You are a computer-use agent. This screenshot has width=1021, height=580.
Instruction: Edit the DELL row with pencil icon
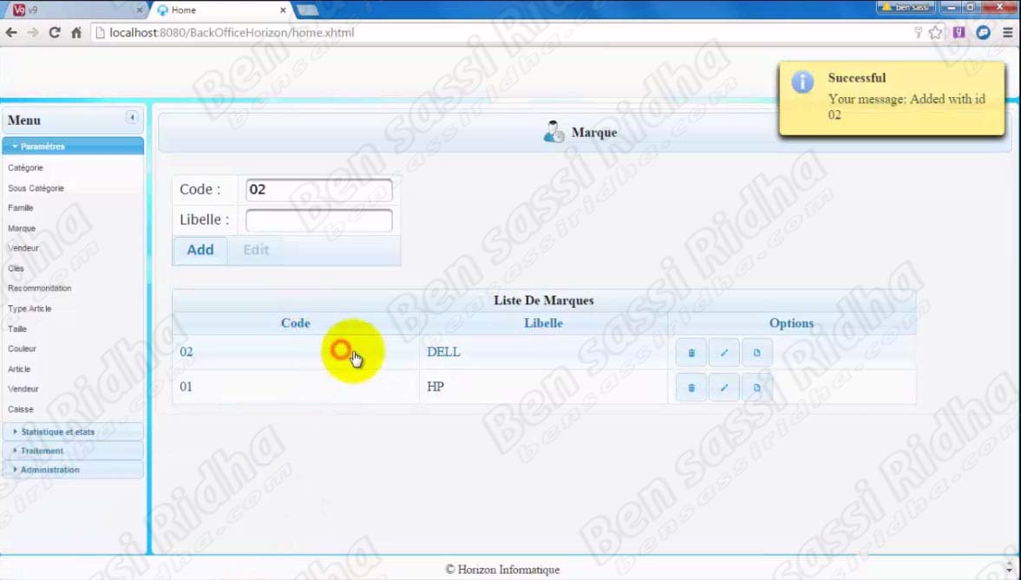[724, 353]
